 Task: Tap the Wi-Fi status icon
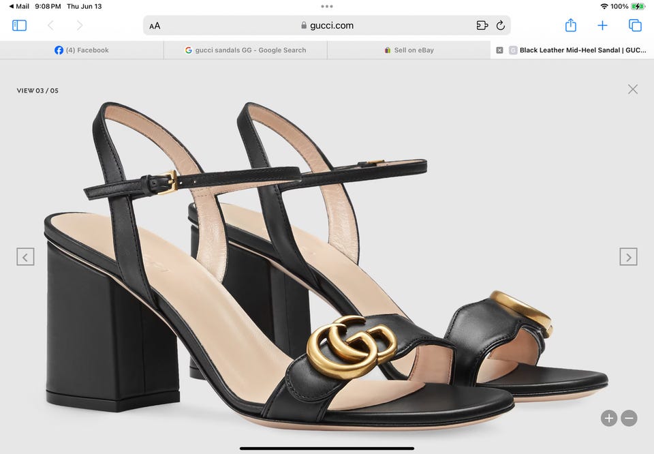tap(604, 6)
